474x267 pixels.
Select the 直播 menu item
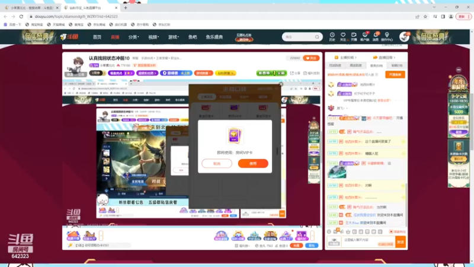[115, 37]
